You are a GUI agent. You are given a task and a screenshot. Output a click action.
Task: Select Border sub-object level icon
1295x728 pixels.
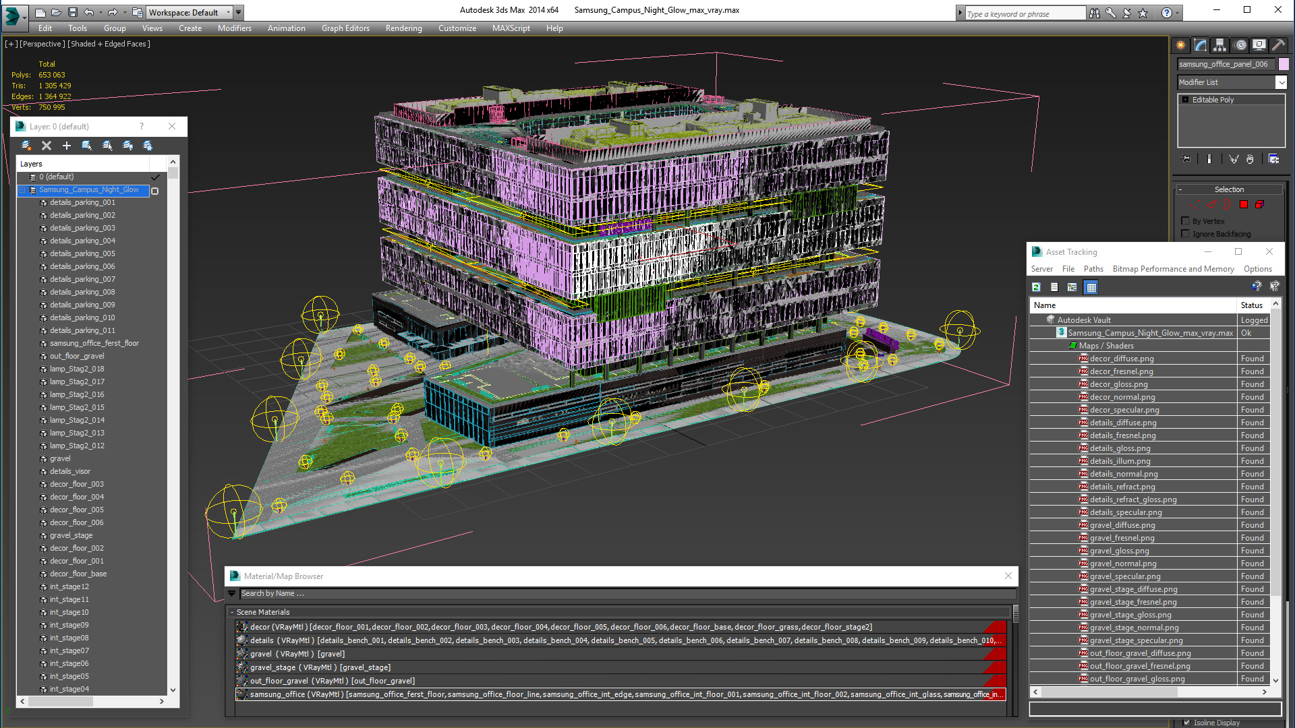tap(1227, 205)
